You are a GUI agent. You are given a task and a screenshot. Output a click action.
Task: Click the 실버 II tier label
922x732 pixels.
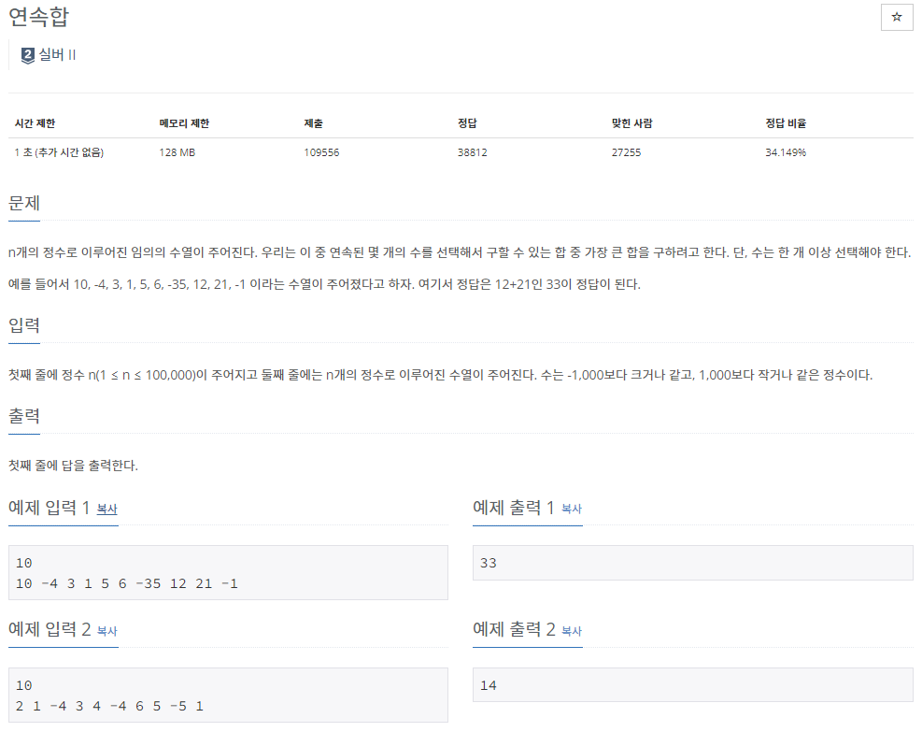coord(57,55)
